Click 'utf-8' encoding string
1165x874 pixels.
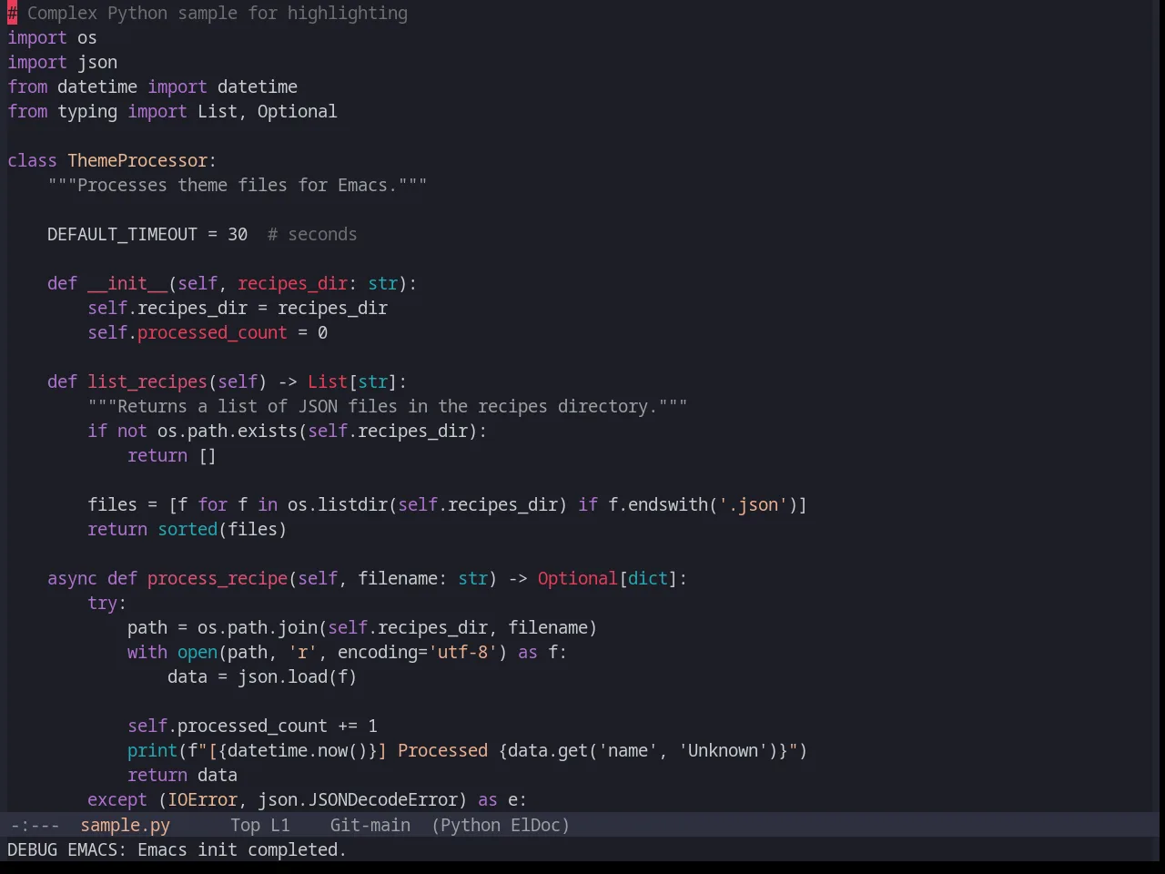pyautogui.click(x=462, y=652)
